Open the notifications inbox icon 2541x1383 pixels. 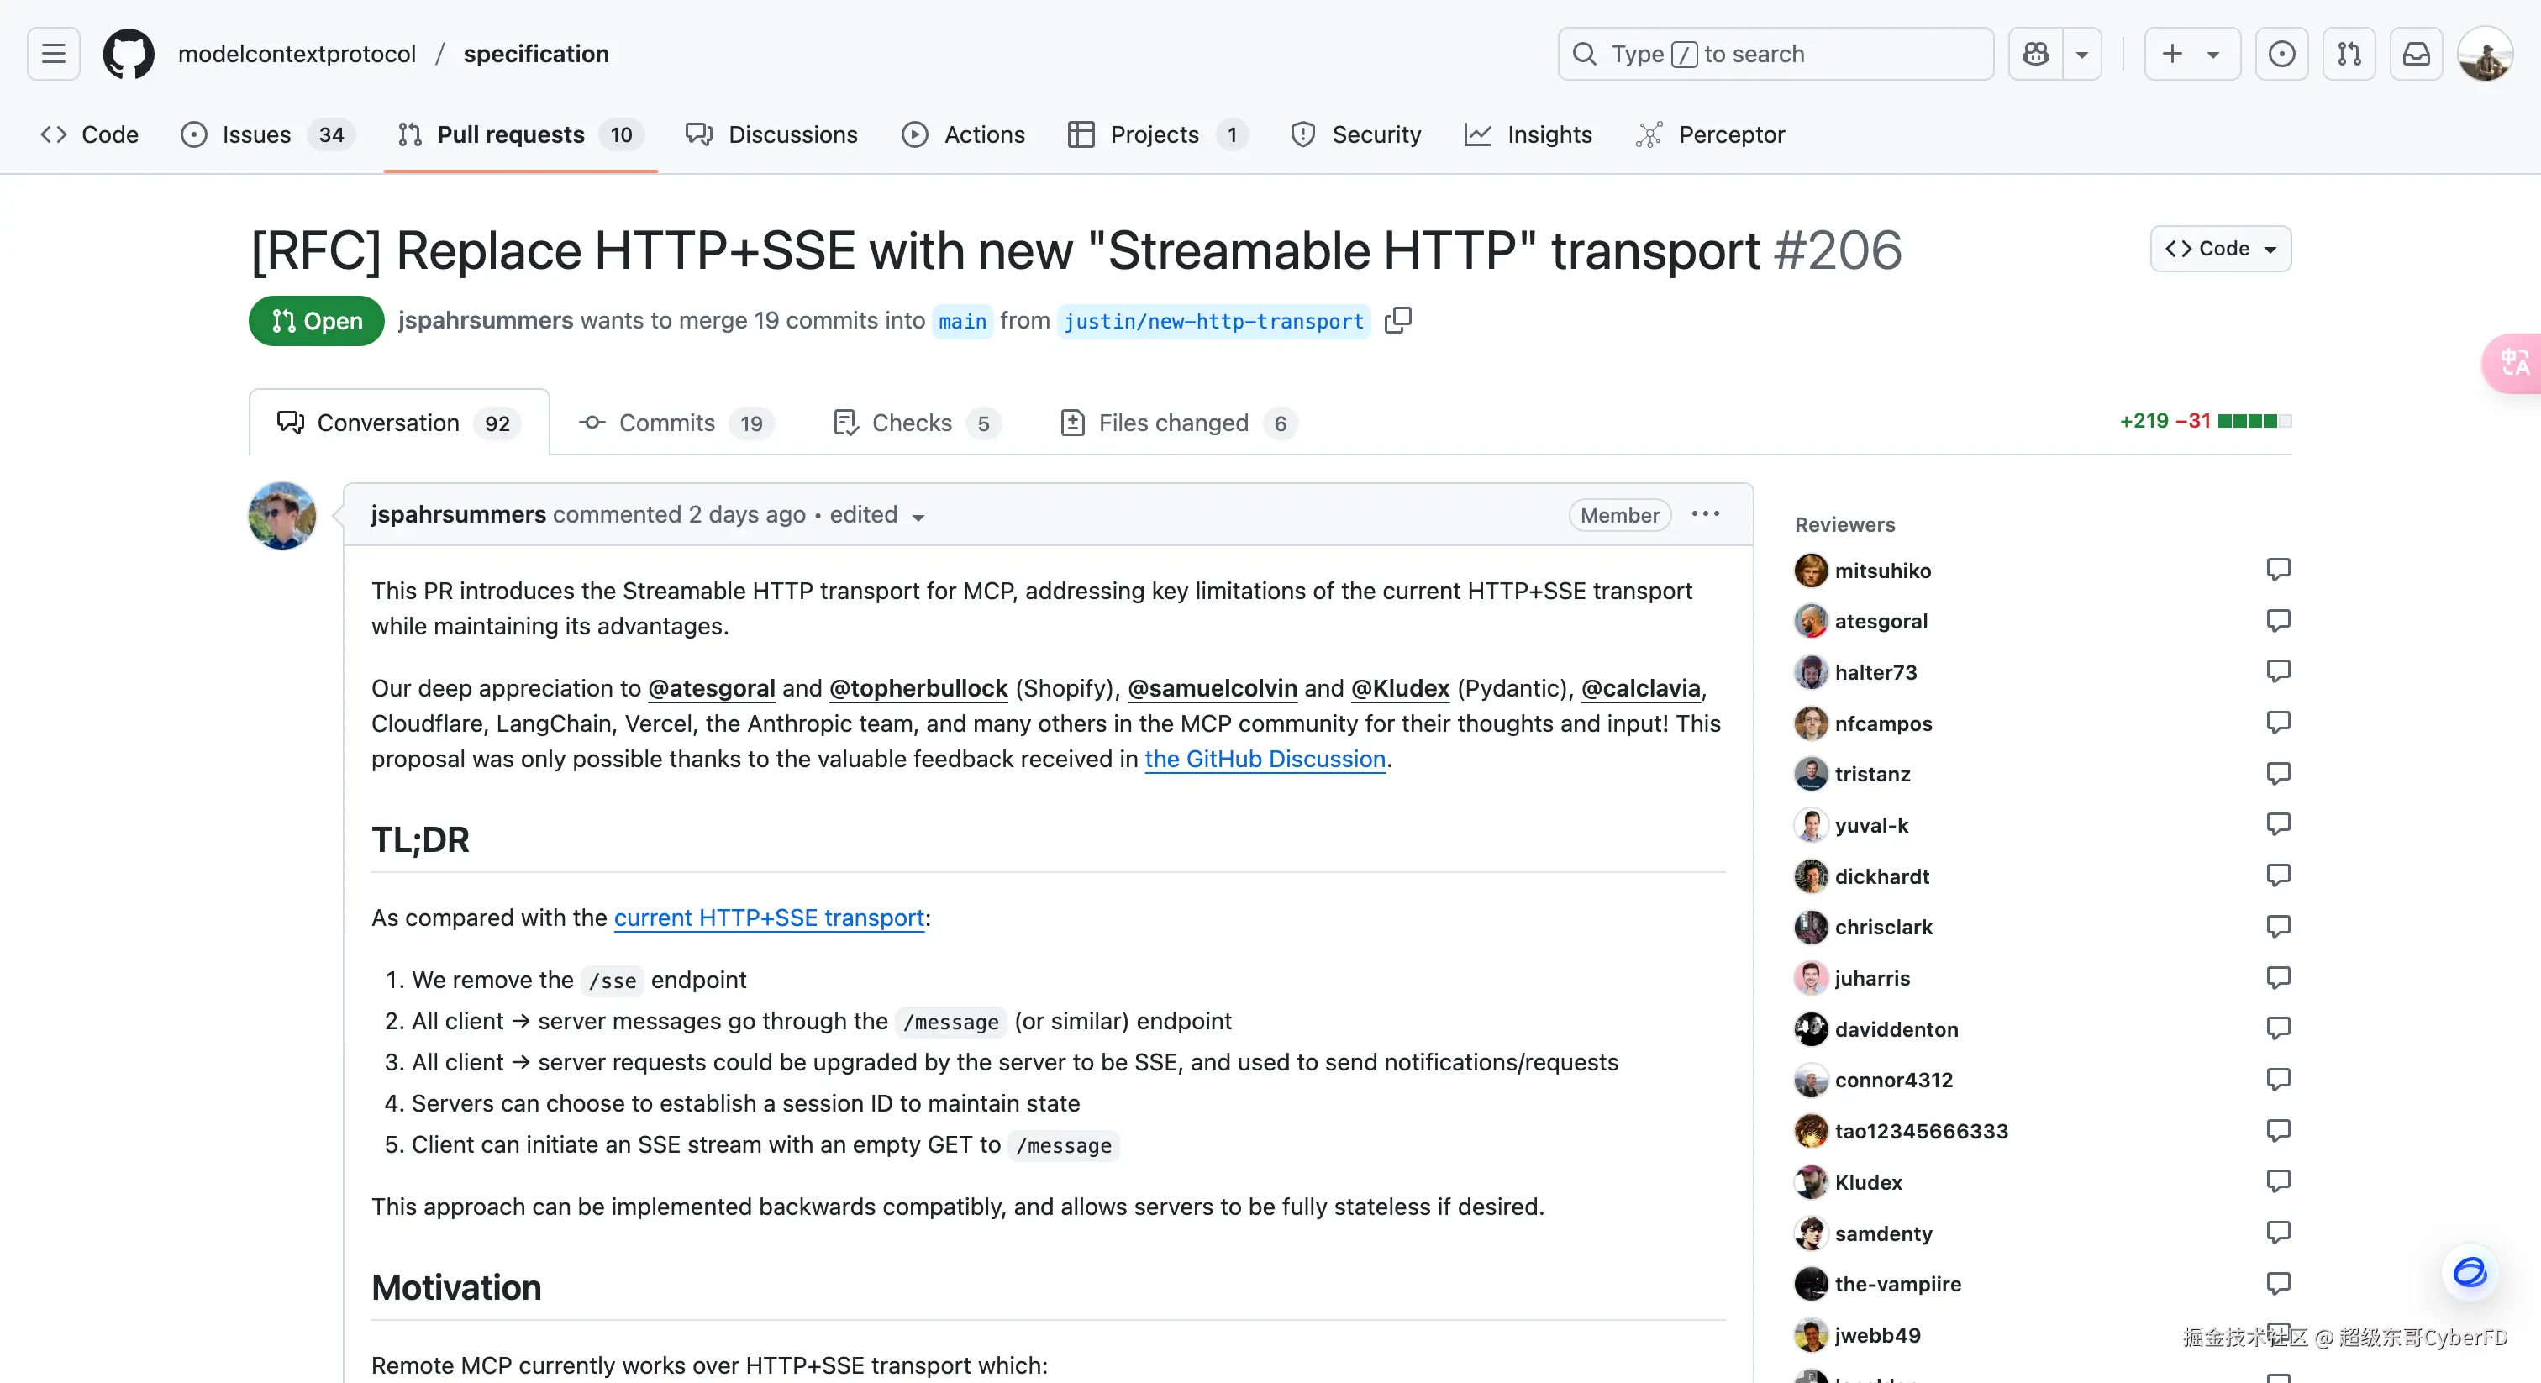pos(2416,55)
